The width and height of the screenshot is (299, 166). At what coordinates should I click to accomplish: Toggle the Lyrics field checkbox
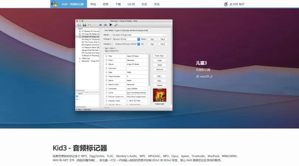coord(106,93)
